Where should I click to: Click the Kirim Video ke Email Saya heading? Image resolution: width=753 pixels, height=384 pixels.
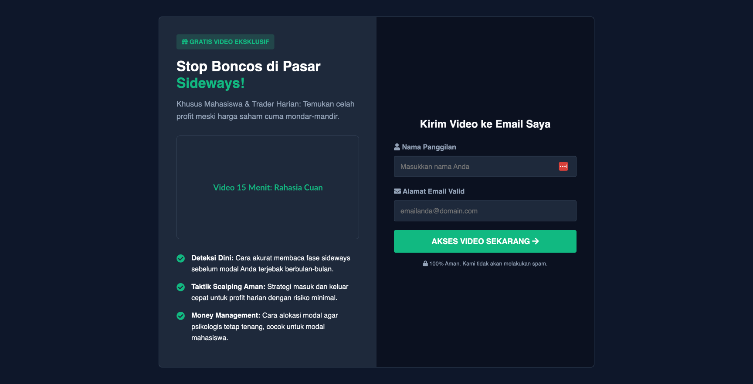click(485, 124)
